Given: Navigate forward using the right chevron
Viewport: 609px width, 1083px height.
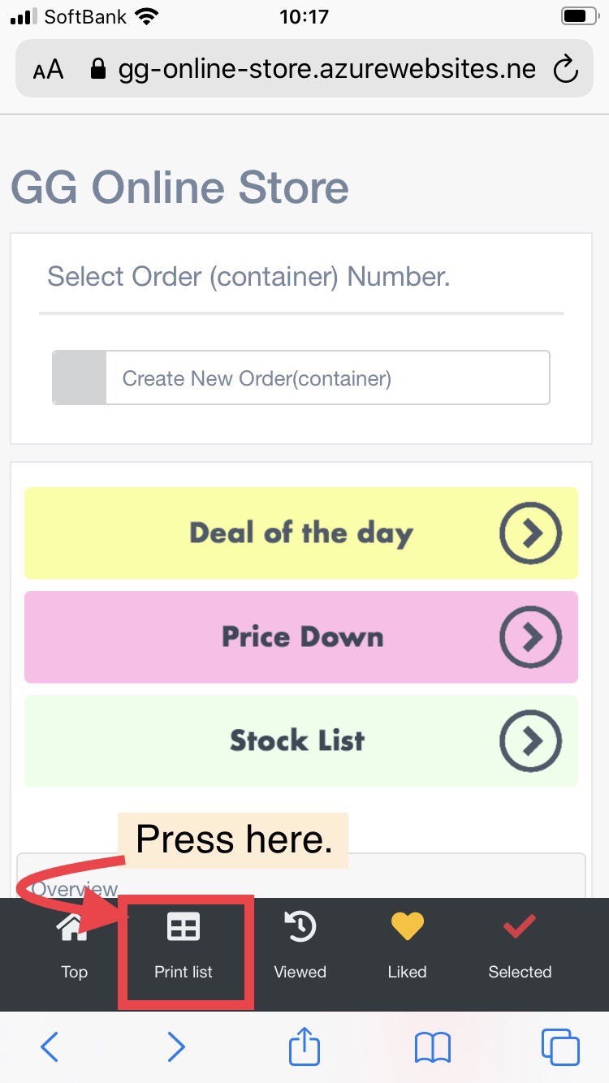Looking at the screenshot, I should click(176, 1047).
